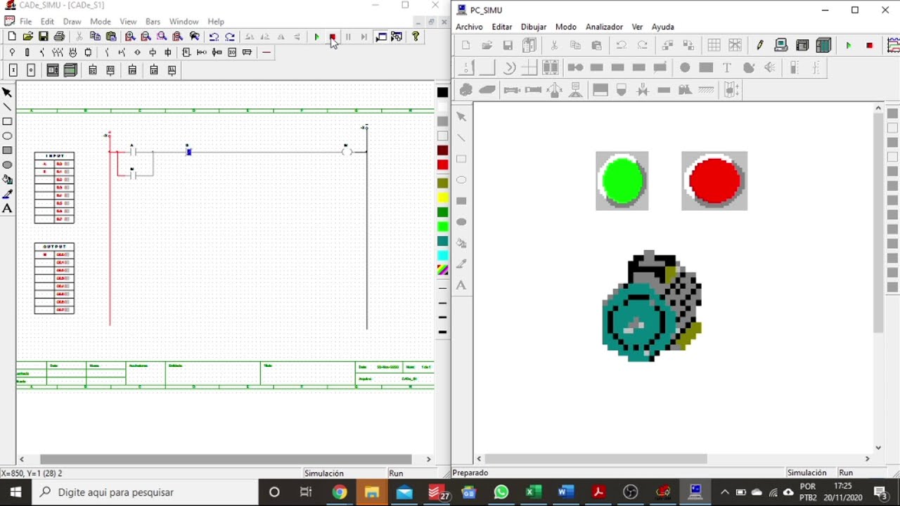900x506 pixels.
Task: Click the first contact on the ladder rung
Action: tap(131, 151)
